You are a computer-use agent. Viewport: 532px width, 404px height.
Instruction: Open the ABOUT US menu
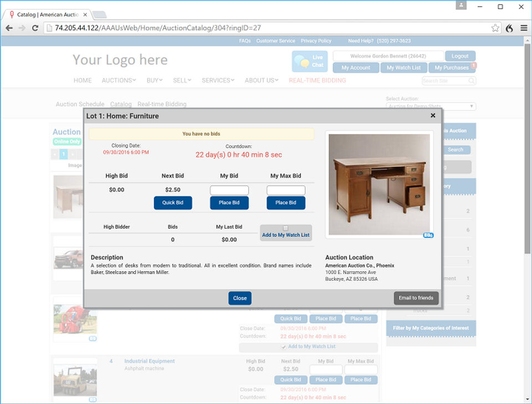(x=261, y=80)
